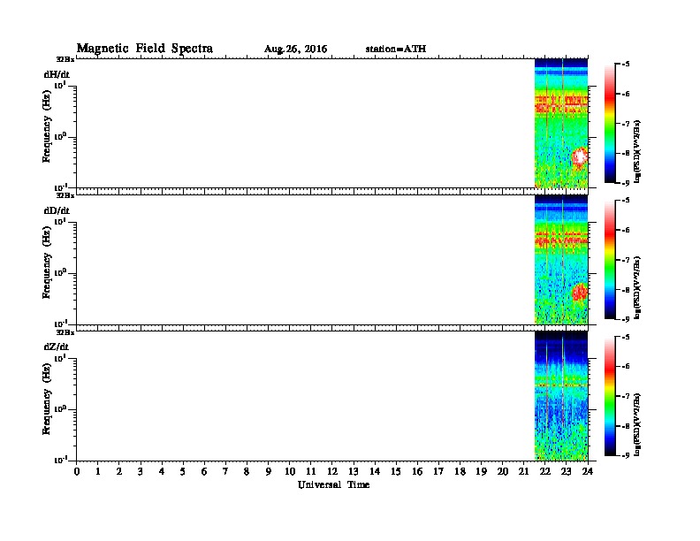
Task: Click the date "Aug 26, 2016"
Action: point(295,50)
